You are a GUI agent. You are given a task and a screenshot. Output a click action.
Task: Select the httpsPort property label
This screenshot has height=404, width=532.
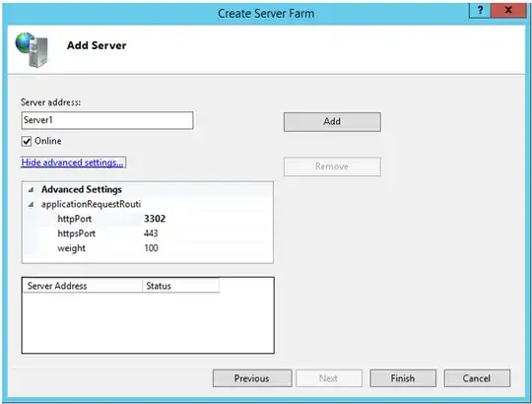point(76,234)
